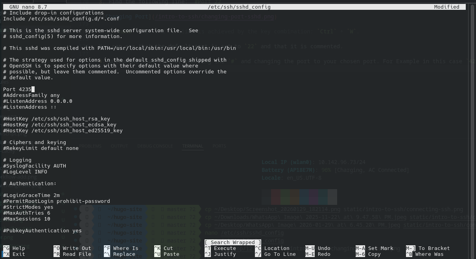The height and width of the screenshot is (259, 476).
Task: Click the M-U Undo shortcut
Action: pyautogui.click(x=318, y=248)
